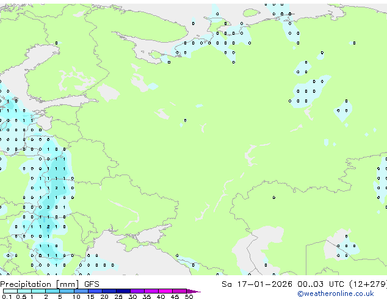Click the '30' legend scale label

click(x=132, y=297)
